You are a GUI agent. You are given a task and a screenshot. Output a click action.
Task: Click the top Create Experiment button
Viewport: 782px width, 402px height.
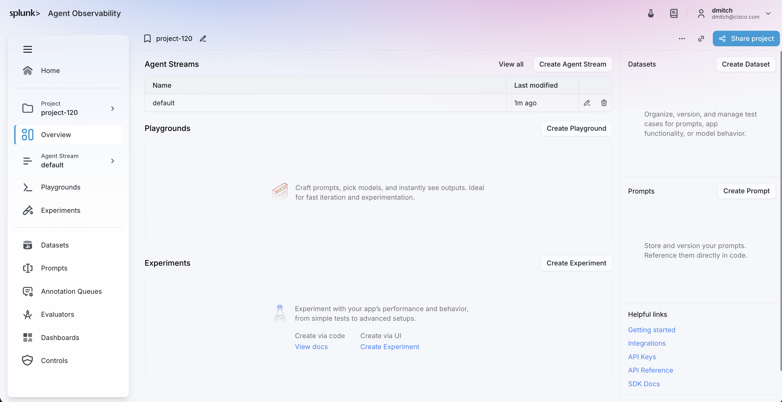click(576, 263)
